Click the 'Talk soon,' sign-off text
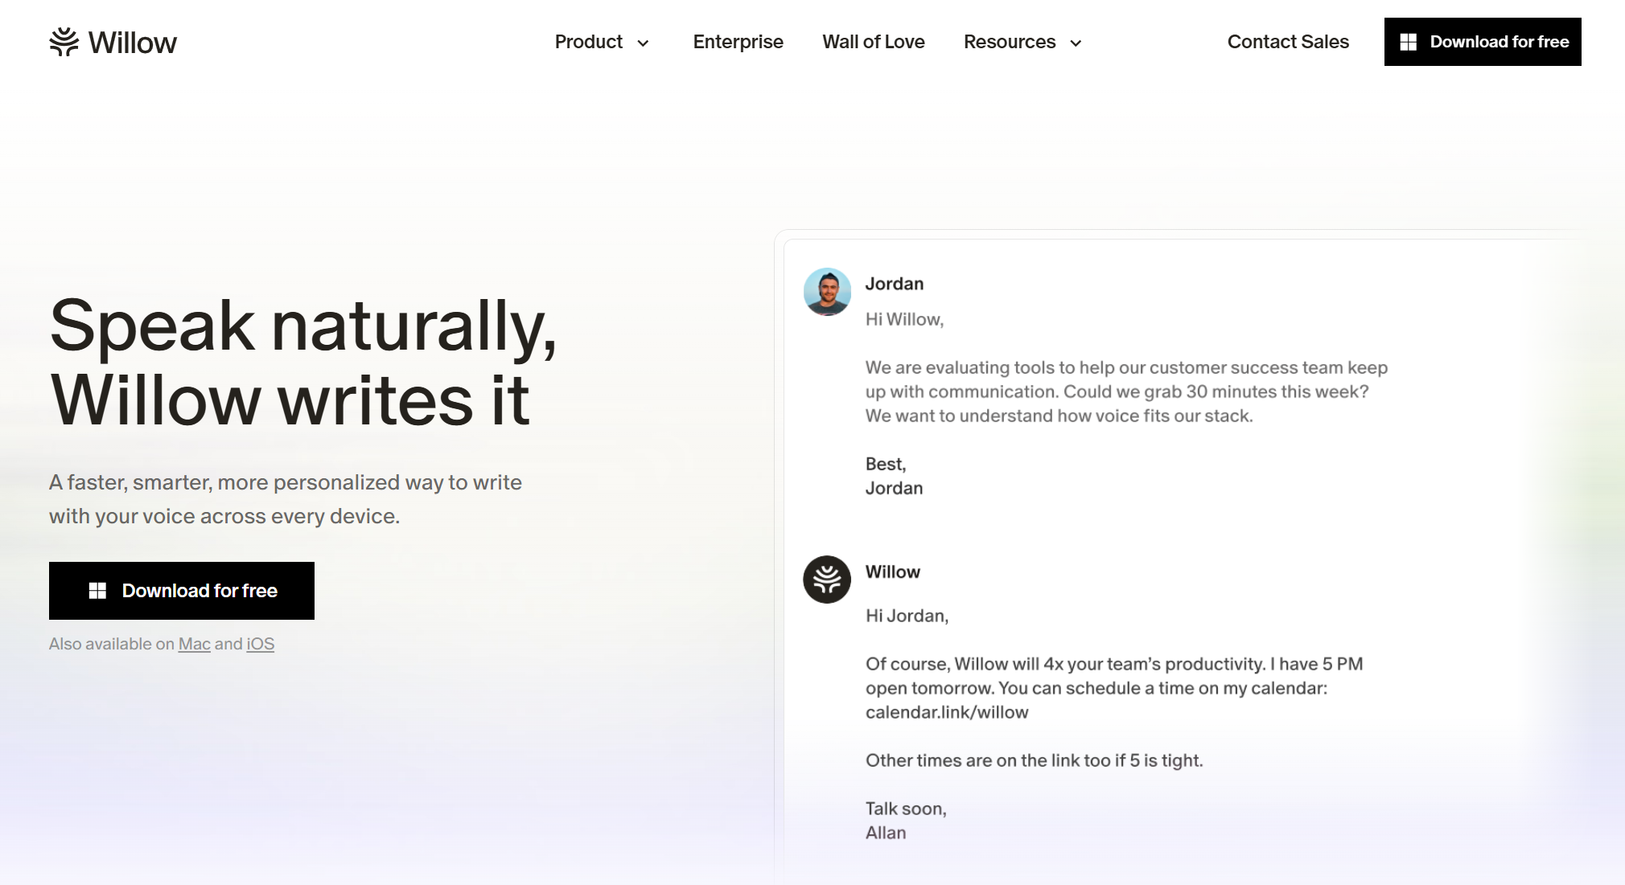Screen dimensions: 1625x885 906,809
